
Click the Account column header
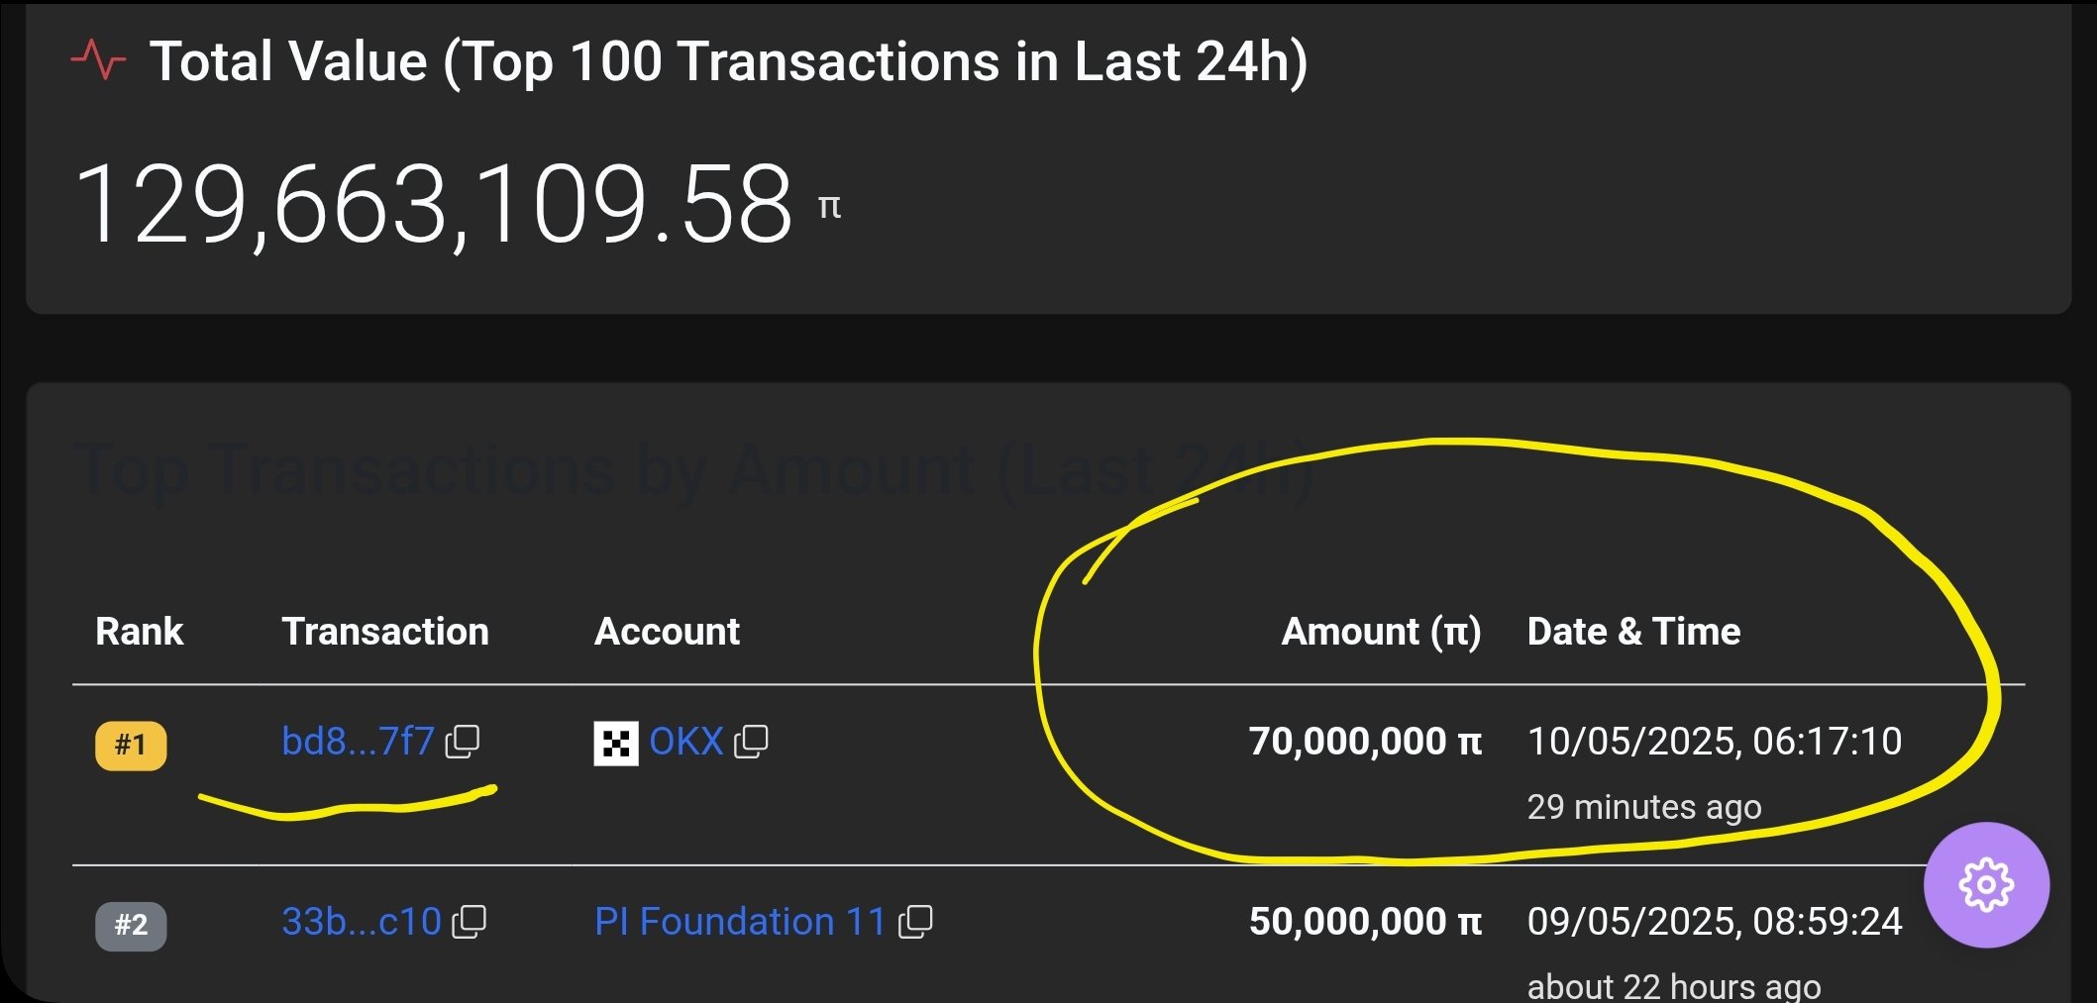click(667, 632)
